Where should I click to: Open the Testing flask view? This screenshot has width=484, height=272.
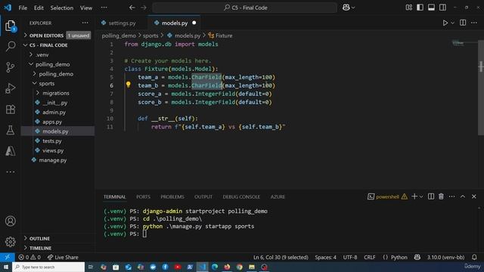[11, 130]
